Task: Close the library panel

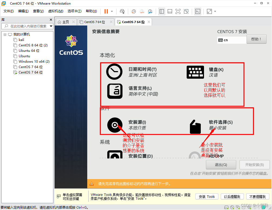Action: point(51,20)
